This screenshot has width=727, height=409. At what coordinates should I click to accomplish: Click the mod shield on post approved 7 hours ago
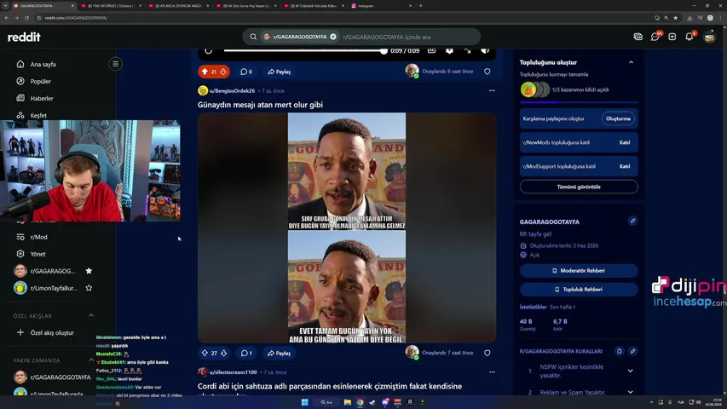click(488, 353)
